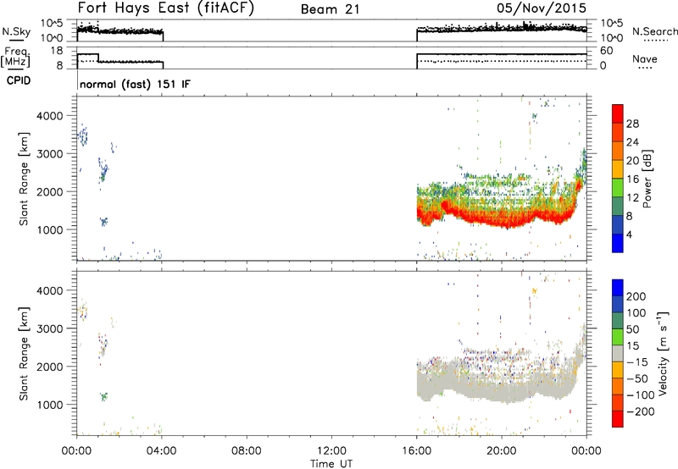Click the red top segment of power colorbar

pos(618,113)
